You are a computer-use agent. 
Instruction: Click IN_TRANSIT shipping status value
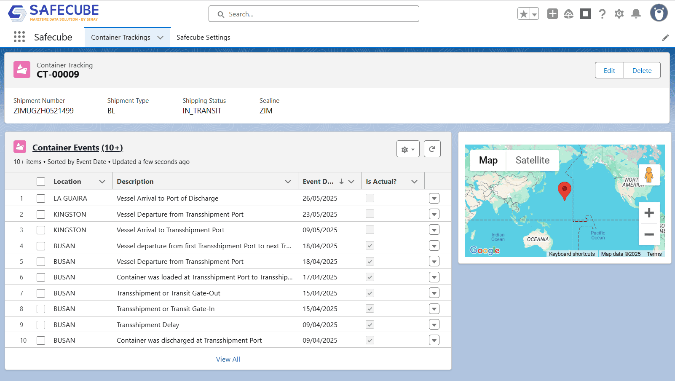pos(202,111)
